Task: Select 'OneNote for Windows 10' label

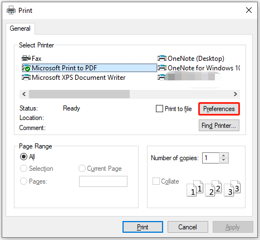Action: (x=204, y=68)
